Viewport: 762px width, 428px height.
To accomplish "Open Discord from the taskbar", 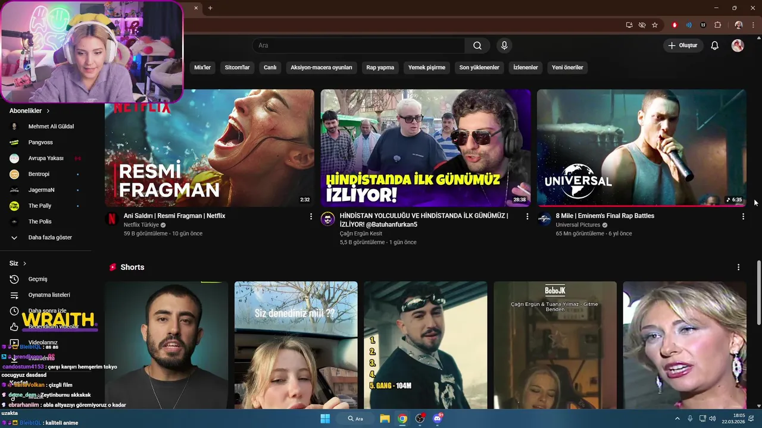I will pyautogui.click(x=438, y=418).
